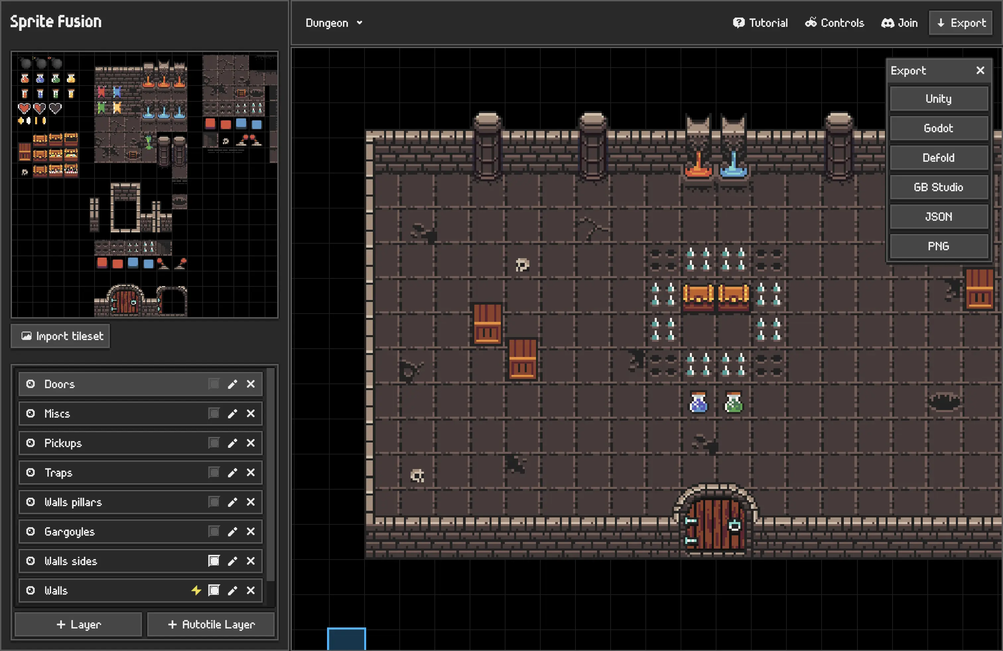
Task: Toggle collider on the Gargoyles layer
Action: 214,531
